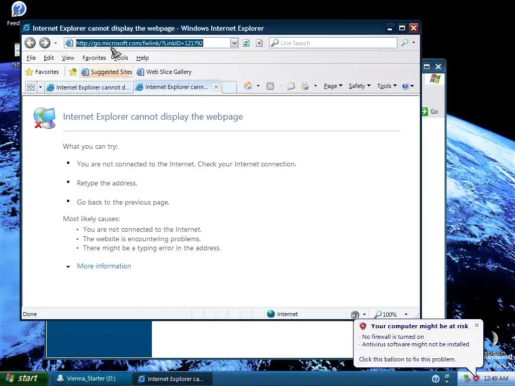Refresh the page with the green arrows icon
515x386 pixels.
[246, 43]
